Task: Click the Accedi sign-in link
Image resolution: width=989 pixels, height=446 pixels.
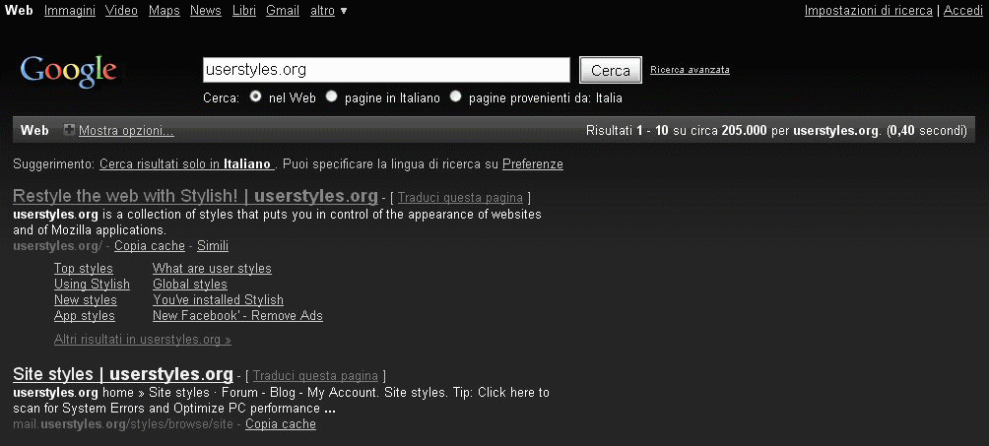Action: (963, 11)
